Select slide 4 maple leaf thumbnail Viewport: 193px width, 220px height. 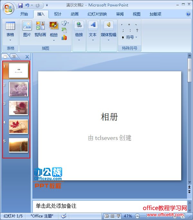(x=18, y=126)
